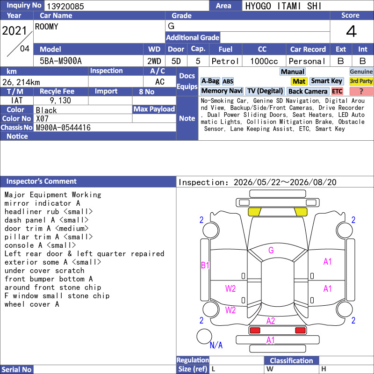Click the red ETC badge
The height and width of the screenshot is (374, 374).
coord(337,91)
